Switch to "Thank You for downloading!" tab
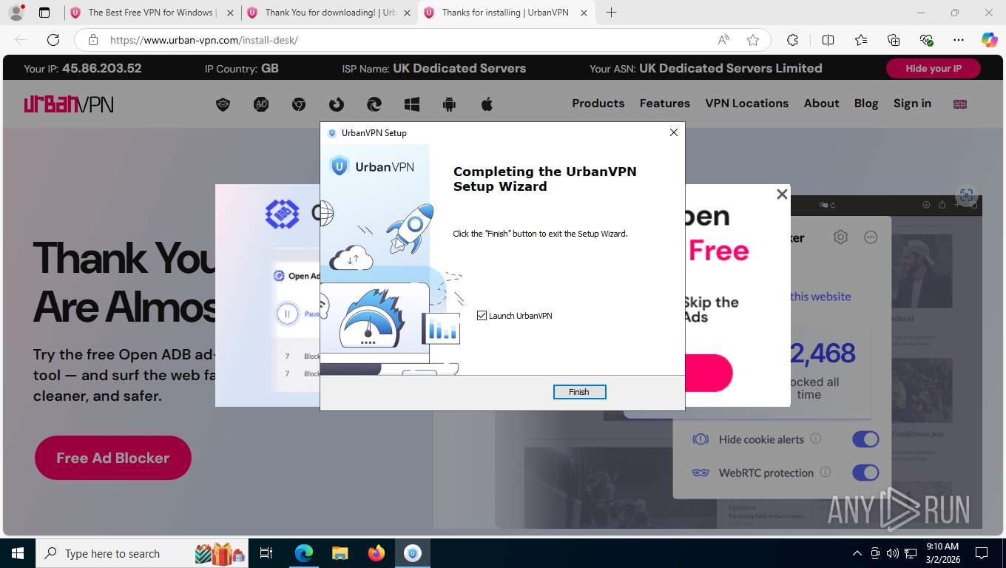This screenshot has width=1006, height=568. [x=330, y=13]
